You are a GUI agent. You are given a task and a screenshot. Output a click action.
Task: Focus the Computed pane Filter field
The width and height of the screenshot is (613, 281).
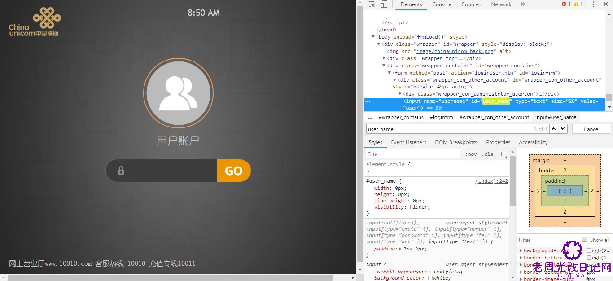[548, 240]
